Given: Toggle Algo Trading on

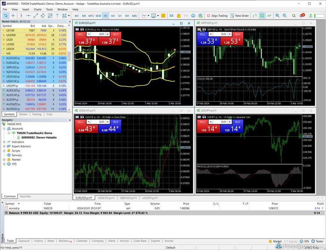Looking at the screenshot, I should pos(217,16).
